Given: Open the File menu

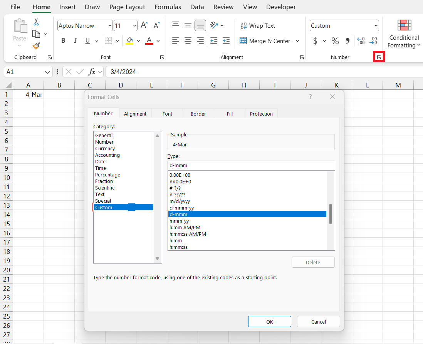Looking at the screenshot, I should tap(15, 7).
